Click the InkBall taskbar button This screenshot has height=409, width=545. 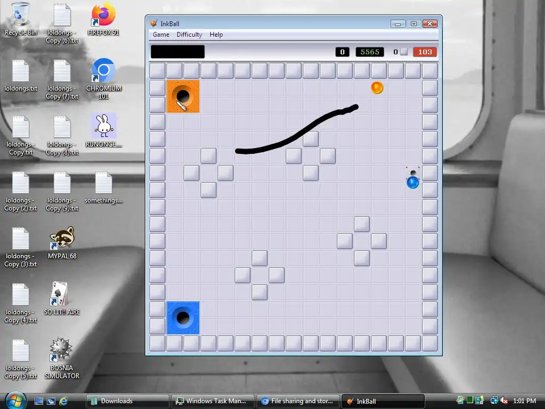[x=383, y=401]
